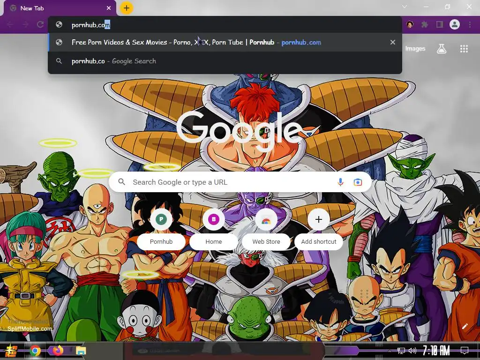Open the notification center icon
Screen dimensions: 480x360
tap(465, 350)
